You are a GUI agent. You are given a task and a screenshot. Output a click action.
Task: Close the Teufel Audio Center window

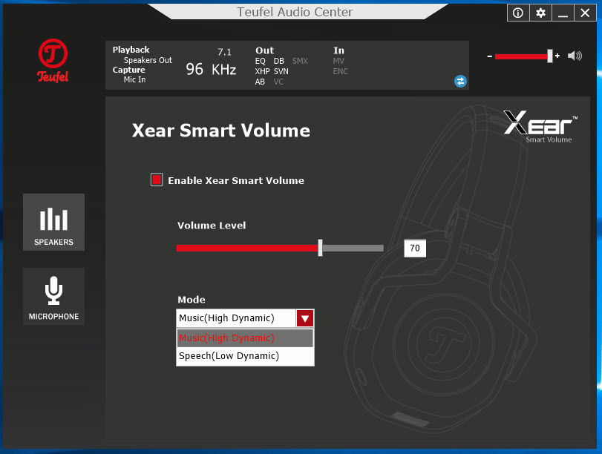click(585, 13)
